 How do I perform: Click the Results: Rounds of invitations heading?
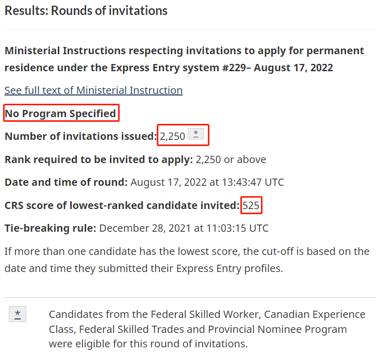click(86, 11)
